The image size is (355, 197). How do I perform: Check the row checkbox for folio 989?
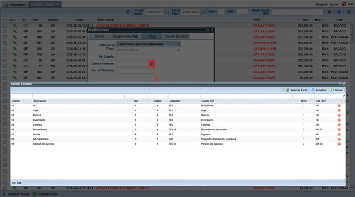coord(5,31)
